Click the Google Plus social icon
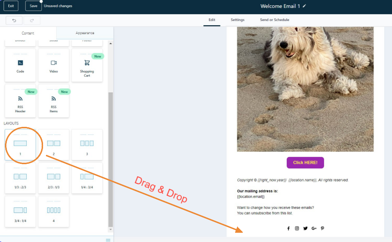This screenshot has height=242, width=392. (x=314, y=228)
